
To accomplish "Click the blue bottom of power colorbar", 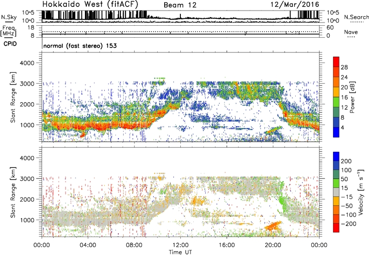I will (336, 132).
